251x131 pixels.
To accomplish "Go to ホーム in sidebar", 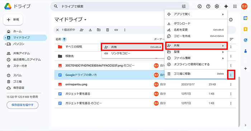I will [x=17, y=31].
